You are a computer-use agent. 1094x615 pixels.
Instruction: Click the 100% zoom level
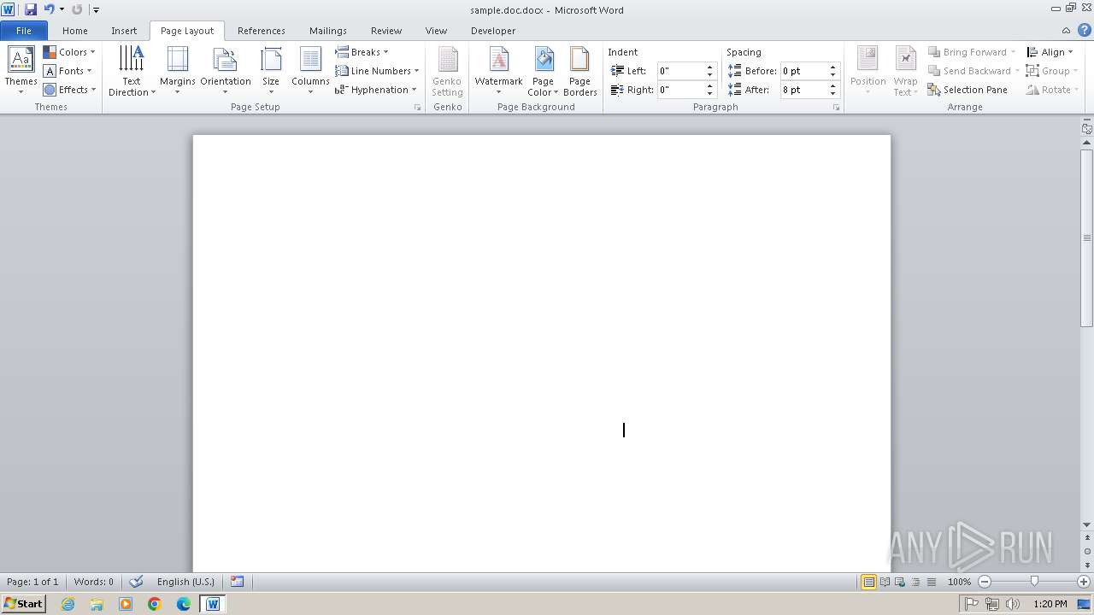(x=959, y=582)
